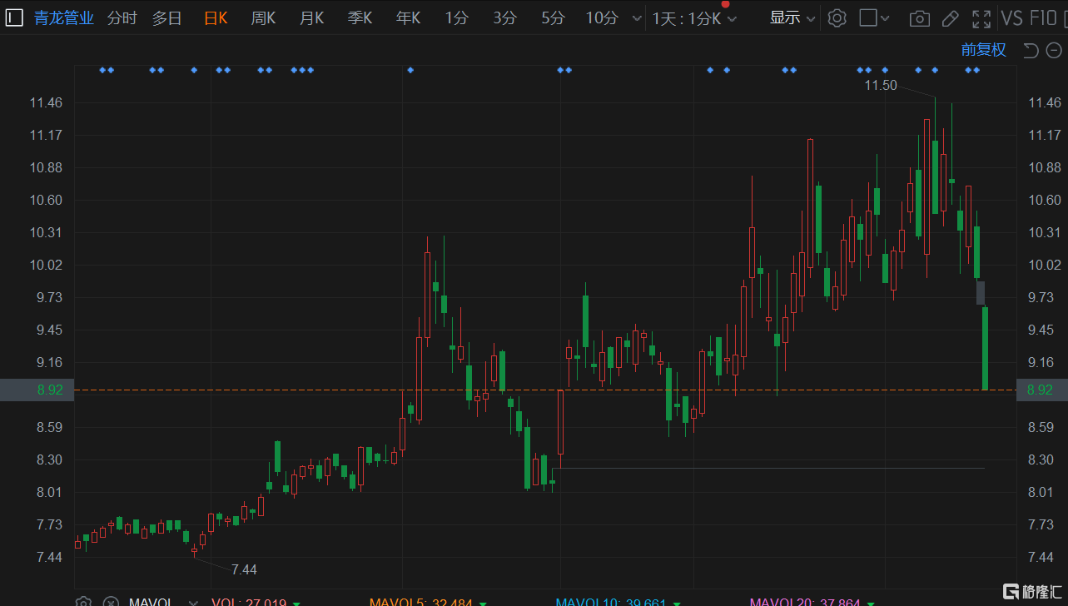Click the zoom-out minus circle icon
Viewport: 1068px width, 606px height.
[x=1052, y=50]
